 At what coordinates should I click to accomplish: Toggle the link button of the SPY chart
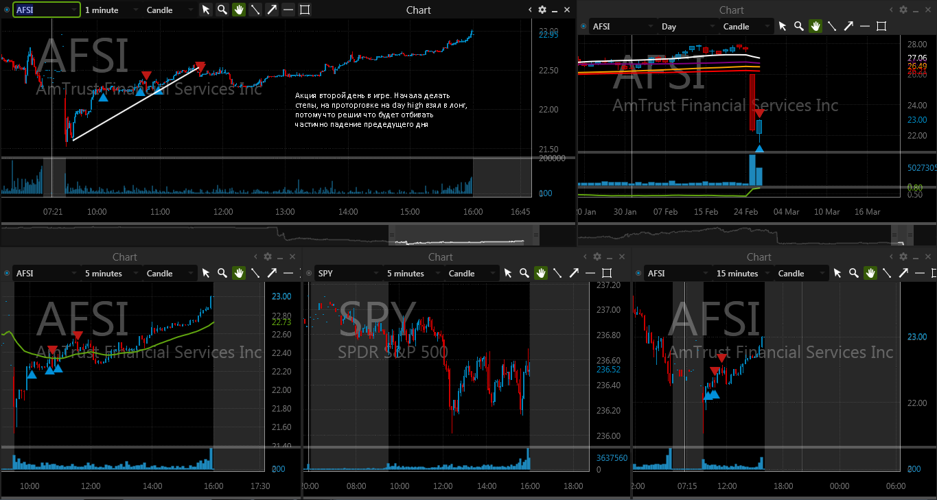pyautogui.click(x=308, y=274)
